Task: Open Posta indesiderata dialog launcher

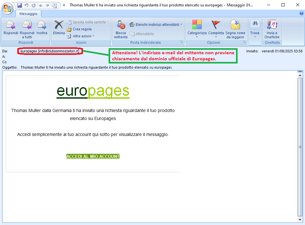Action: pyautogui.click(x=181, y=42)
